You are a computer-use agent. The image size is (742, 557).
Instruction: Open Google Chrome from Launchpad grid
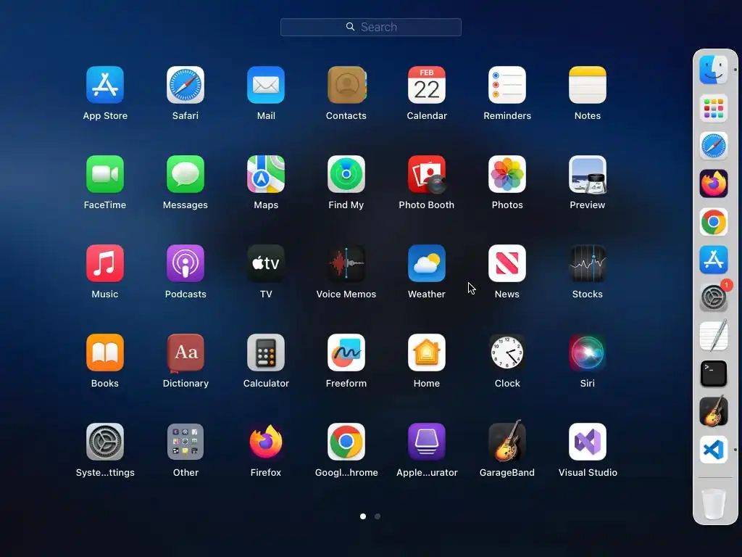346,442
